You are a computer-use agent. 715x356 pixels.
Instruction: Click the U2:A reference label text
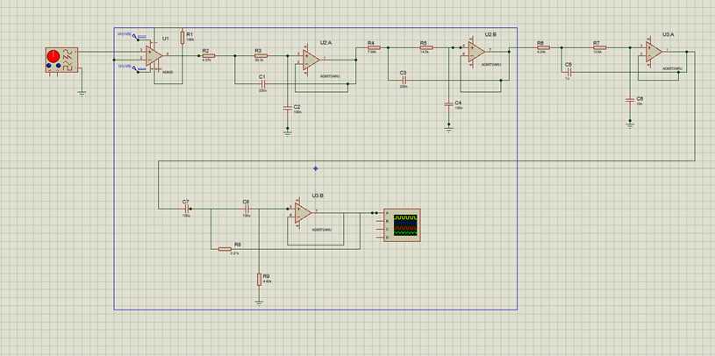click(325, 42)
